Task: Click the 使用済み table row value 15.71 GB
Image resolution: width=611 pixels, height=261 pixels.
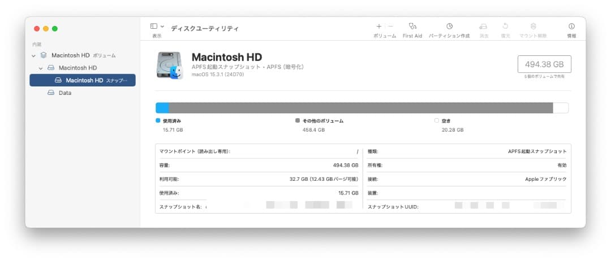Action: click(x=348, y=193)
